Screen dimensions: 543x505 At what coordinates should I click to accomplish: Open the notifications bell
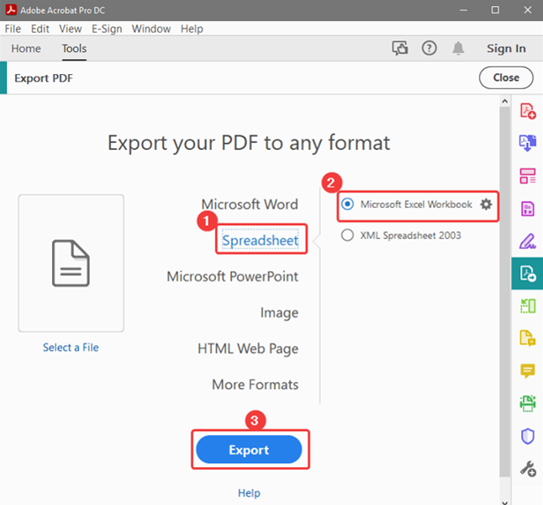tap(458, 48)
